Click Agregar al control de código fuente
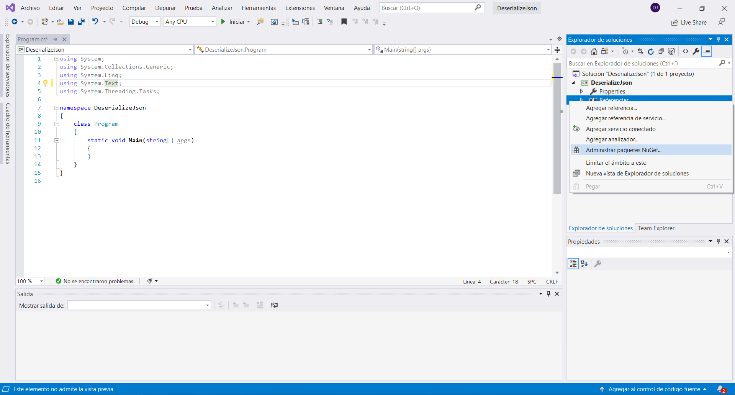Viewport: 735px width, 395px height. (x=654, y=389)
